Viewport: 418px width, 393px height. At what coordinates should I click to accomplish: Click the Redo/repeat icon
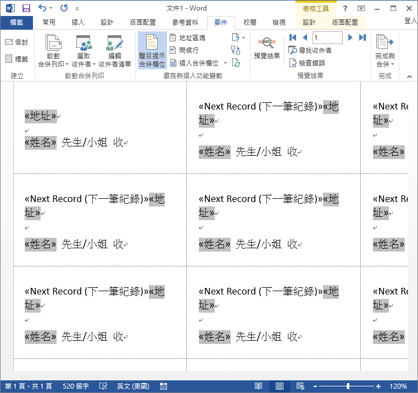[64, 8]
